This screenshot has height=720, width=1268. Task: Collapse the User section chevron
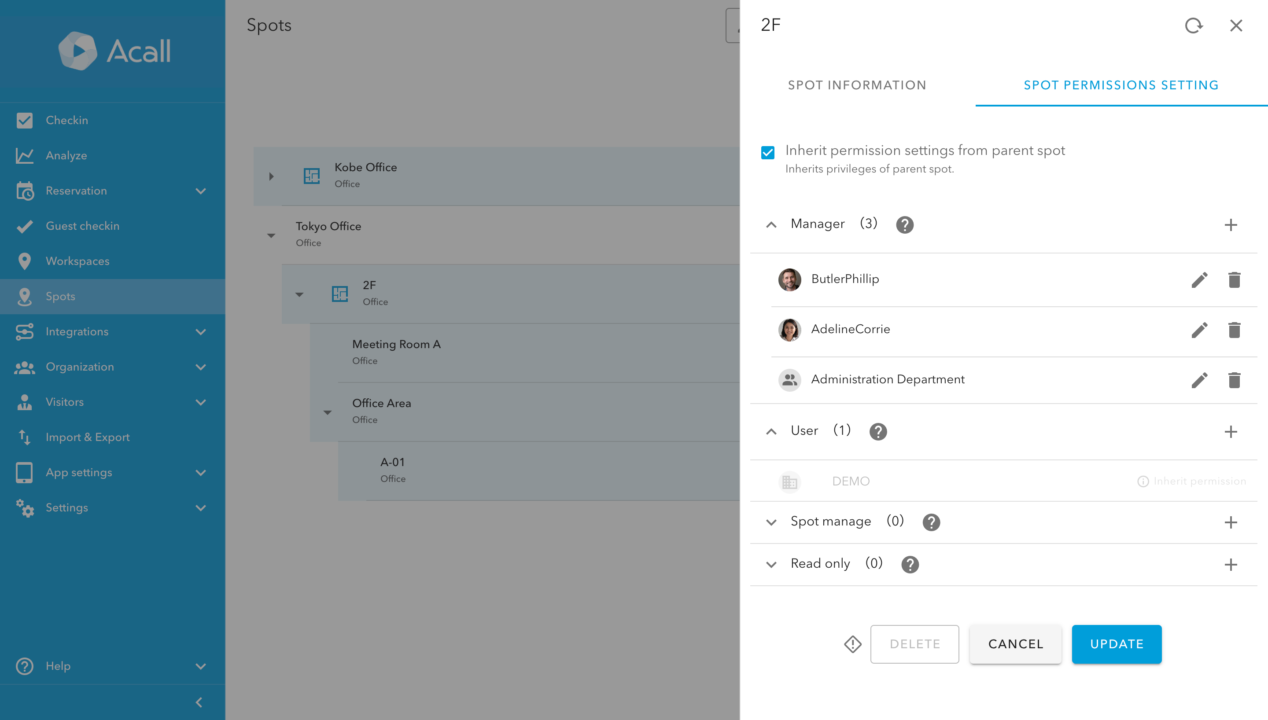click(x=771, y=432)
